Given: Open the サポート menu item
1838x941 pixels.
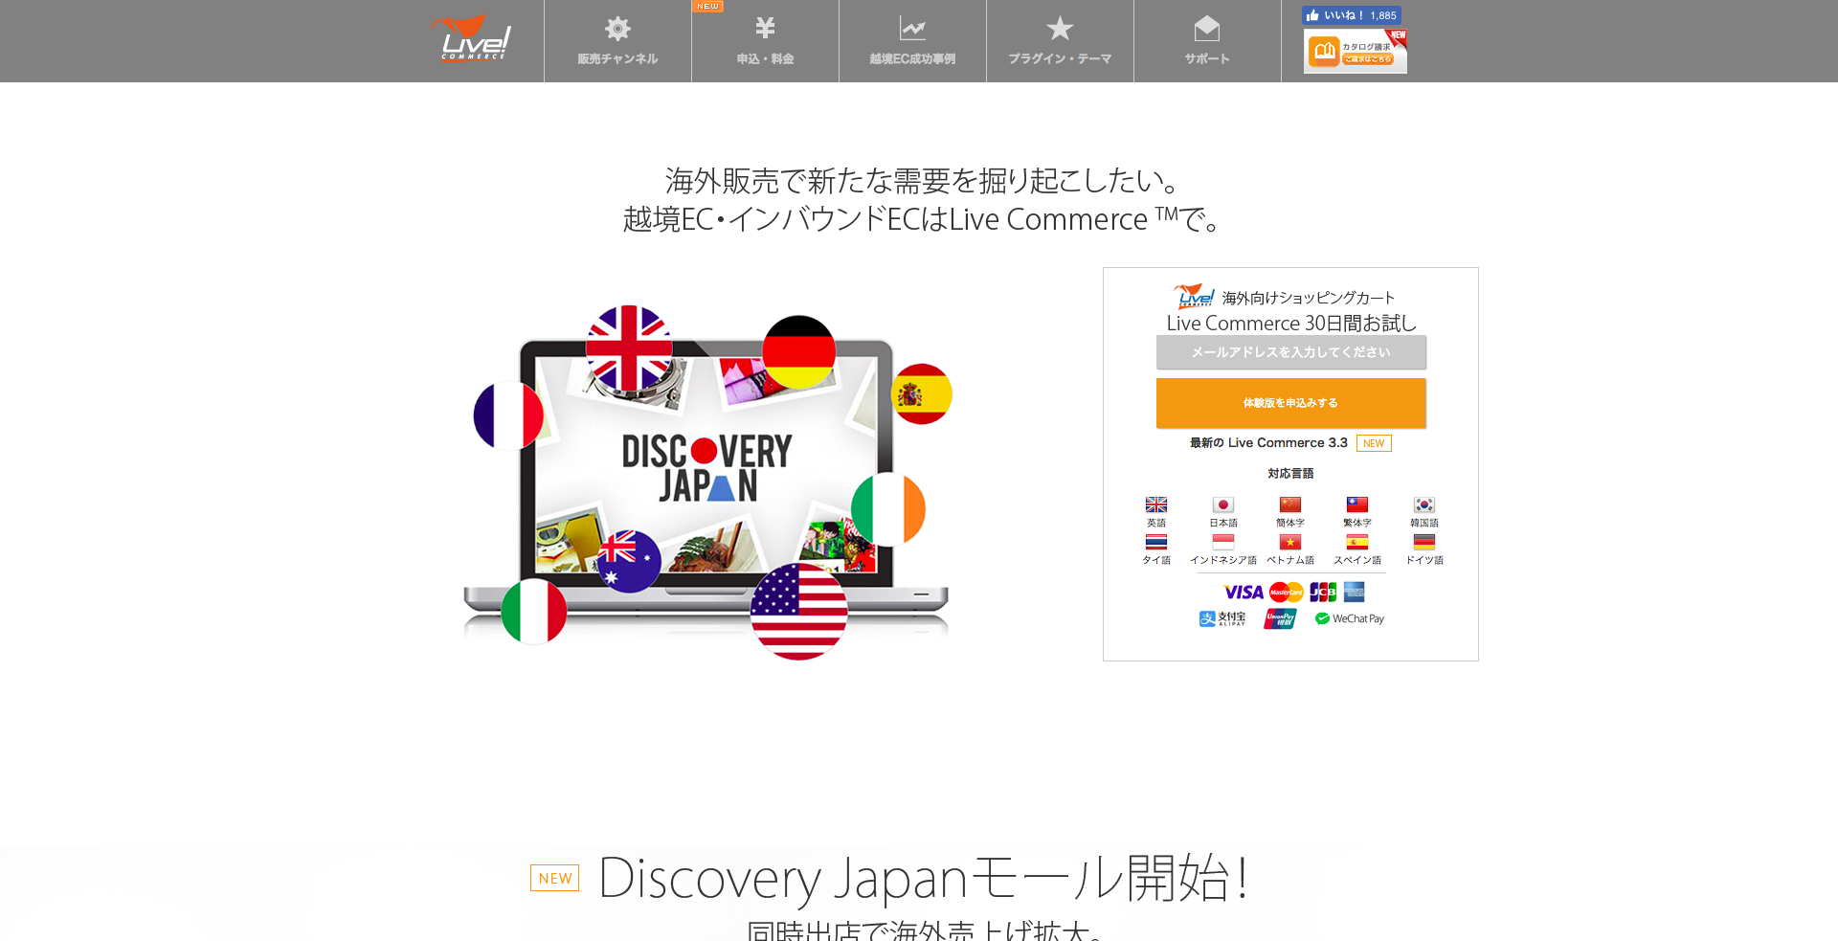Looking at the screenshot, I should click(1207, 29).
